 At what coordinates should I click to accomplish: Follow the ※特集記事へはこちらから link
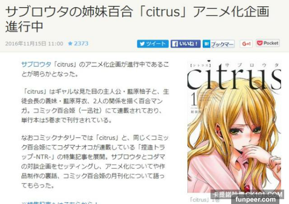point(60,203)
